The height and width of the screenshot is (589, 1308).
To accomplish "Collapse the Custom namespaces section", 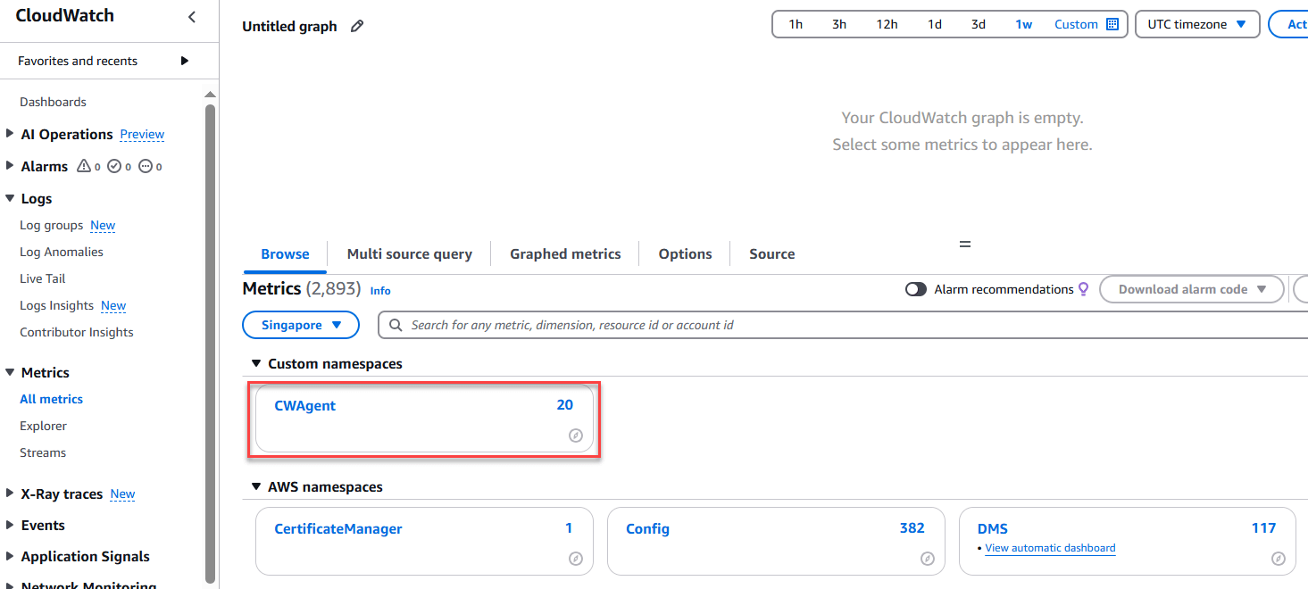I will tap(257, 363).
